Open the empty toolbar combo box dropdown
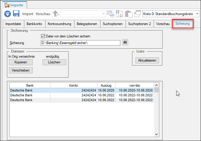 [x=104, y=14]
